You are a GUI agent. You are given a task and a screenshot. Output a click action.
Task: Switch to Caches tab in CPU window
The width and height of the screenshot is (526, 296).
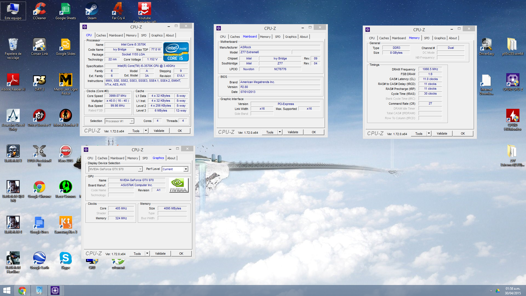101,35
